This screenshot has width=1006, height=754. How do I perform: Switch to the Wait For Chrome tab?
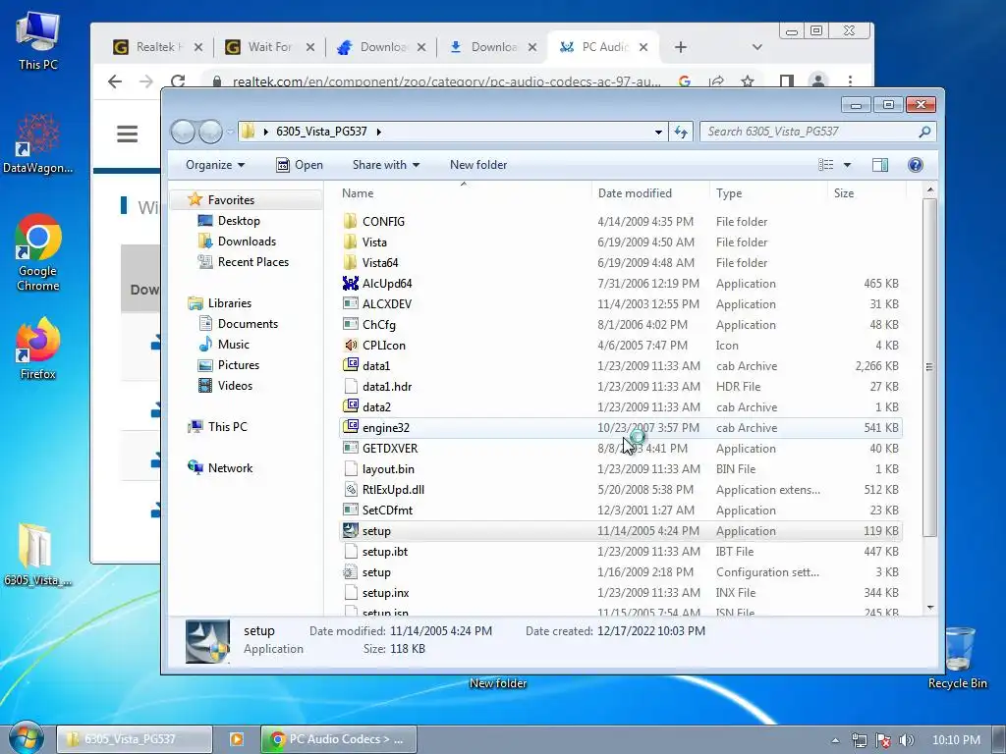[x=270, y=47]
